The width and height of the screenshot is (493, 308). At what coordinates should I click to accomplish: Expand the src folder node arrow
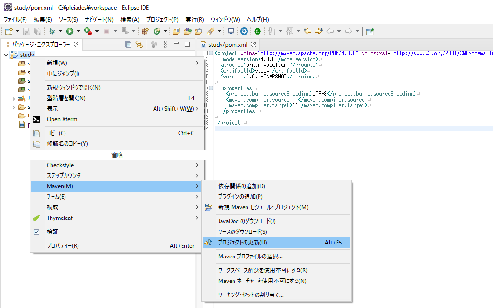[13, 107]
